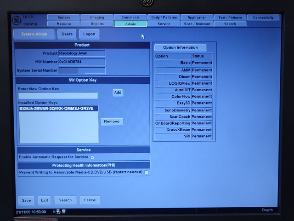The width and height of the screenshot is (294, 221).
Task: Select the Basic option row
Action: pyautogui.click(x=184, y=63)
